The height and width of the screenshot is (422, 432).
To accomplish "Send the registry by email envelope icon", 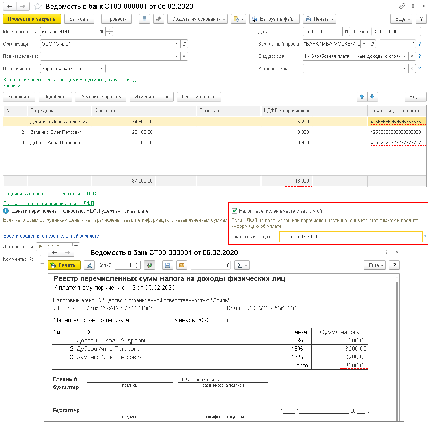I will (182, 265).
